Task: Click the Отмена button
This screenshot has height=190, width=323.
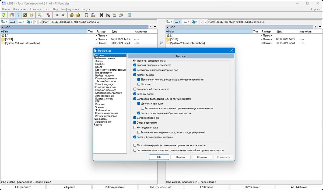Action: click(180, 157)
